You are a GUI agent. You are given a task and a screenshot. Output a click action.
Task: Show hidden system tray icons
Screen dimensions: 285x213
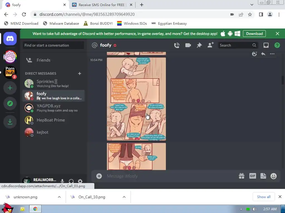241,209
